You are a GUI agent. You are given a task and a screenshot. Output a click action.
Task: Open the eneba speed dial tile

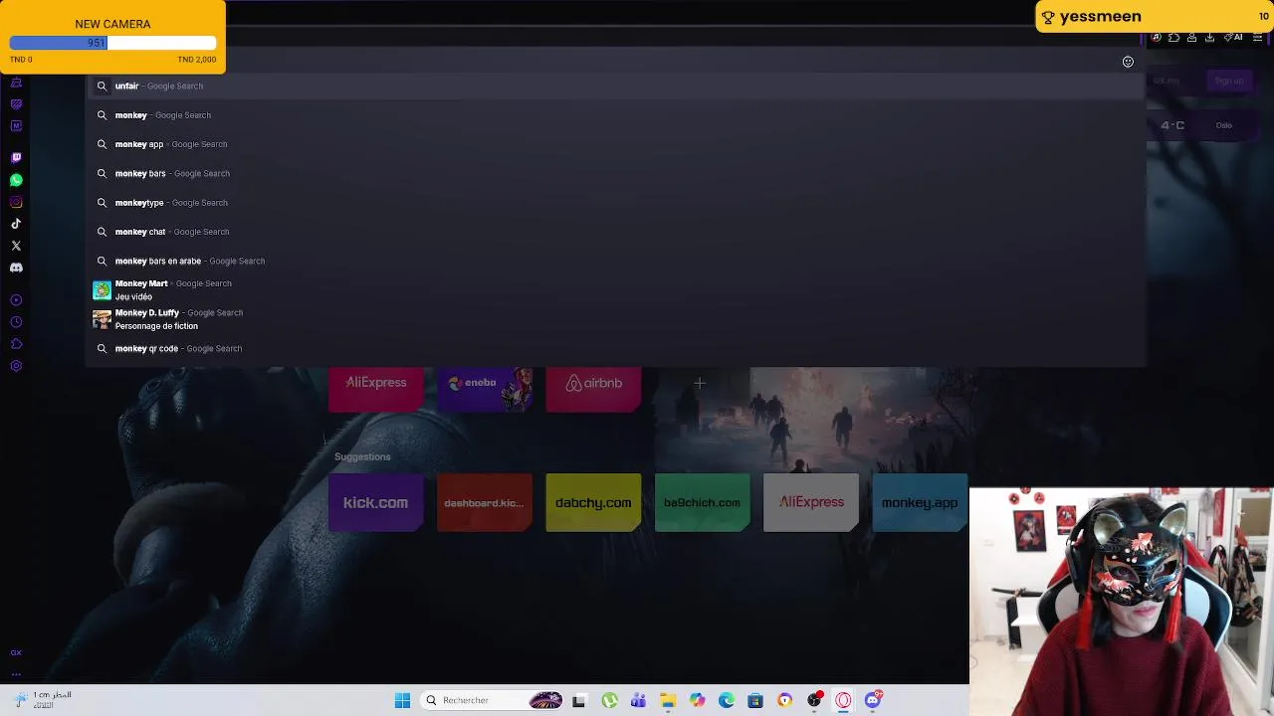tap(485, 388)
